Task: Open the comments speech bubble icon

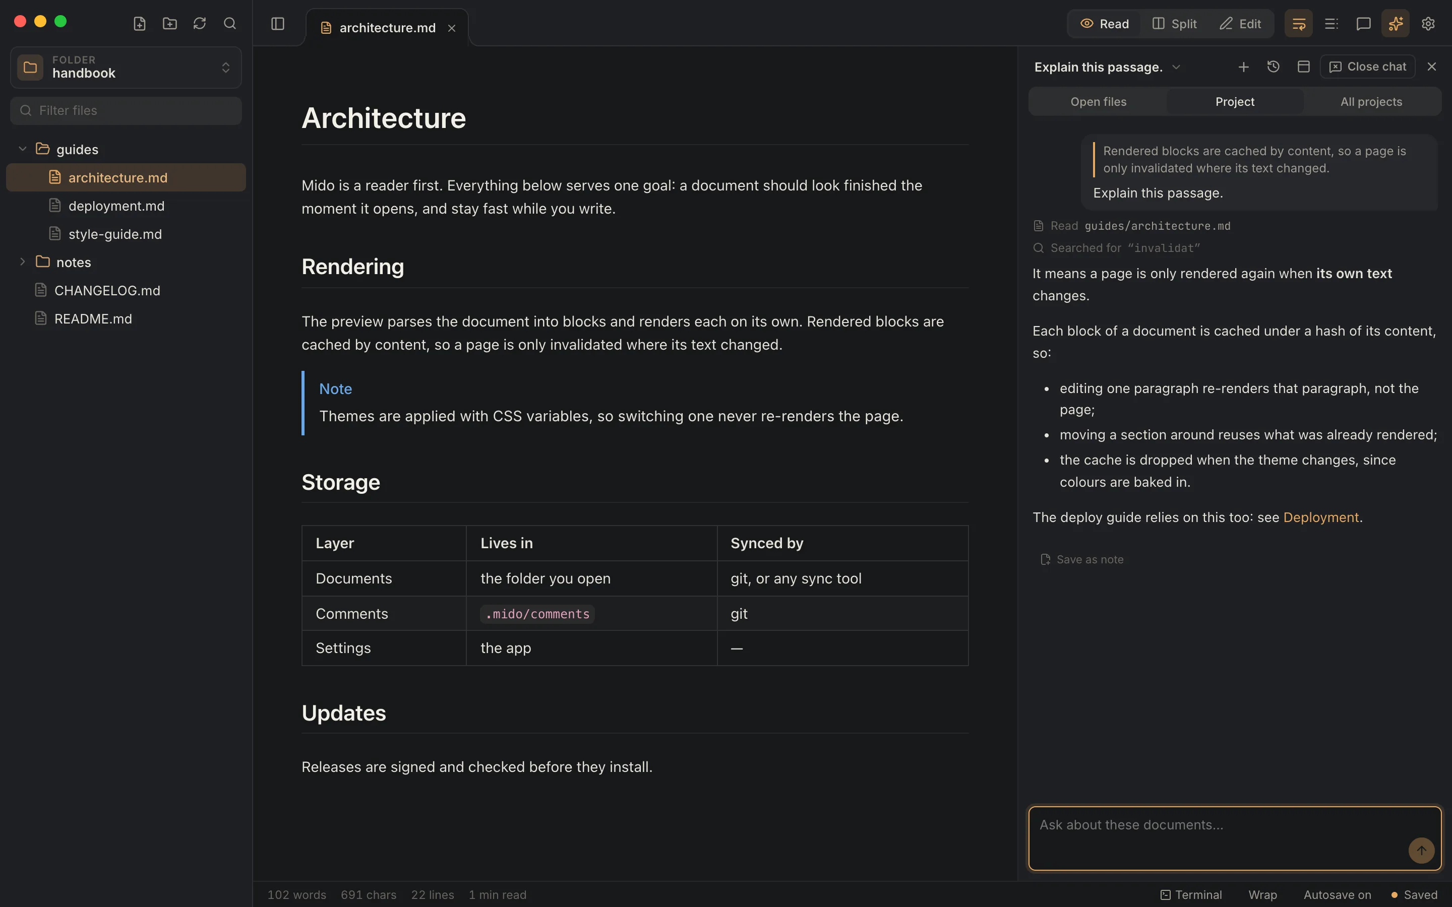Action: pos(1363,23)
